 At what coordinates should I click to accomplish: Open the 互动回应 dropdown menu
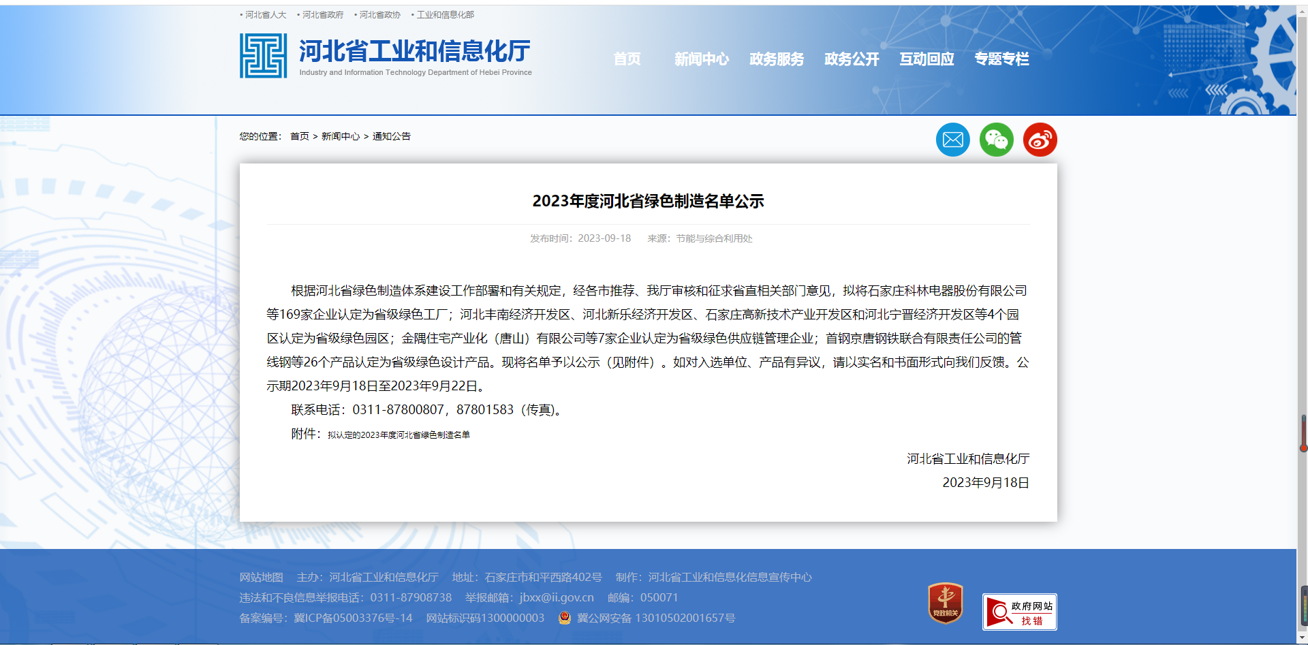tap(926, 59)
